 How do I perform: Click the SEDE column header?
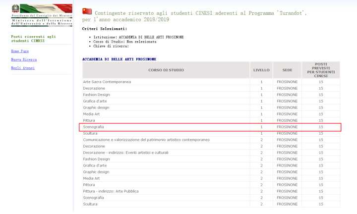(287, 70)
